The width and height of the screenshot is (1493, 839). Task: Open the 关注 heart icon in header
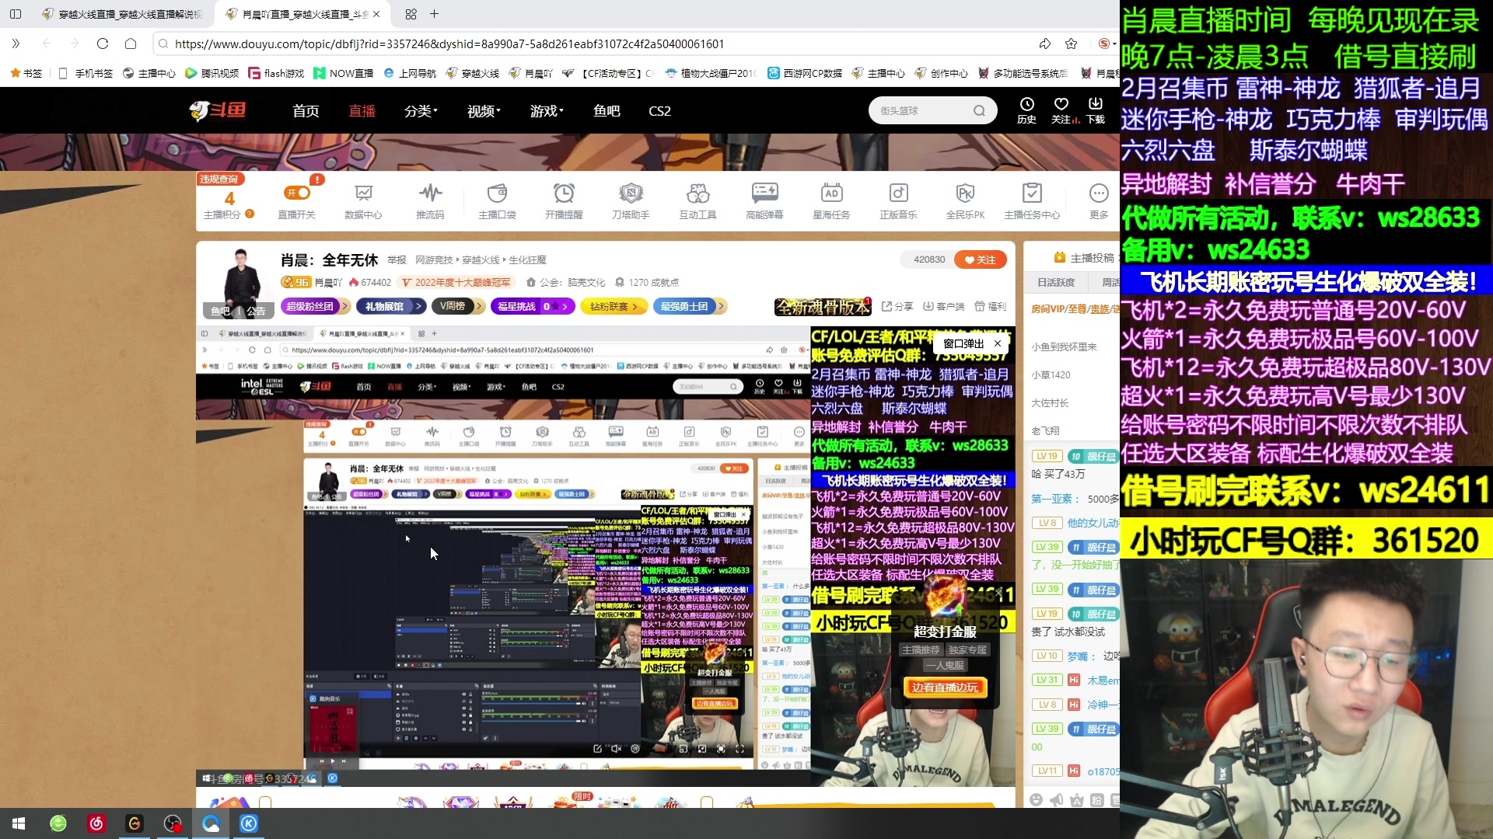[1061, 110]
